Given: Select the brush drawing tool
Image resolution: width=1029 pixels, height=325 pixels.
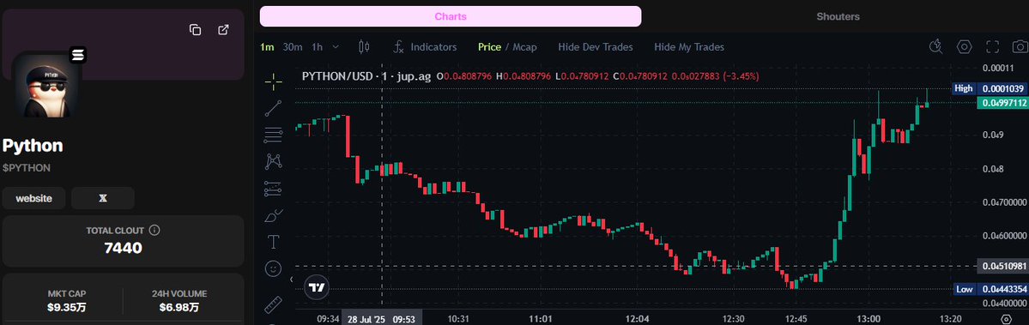Looking at the screenshot, I should coord(274,215).
